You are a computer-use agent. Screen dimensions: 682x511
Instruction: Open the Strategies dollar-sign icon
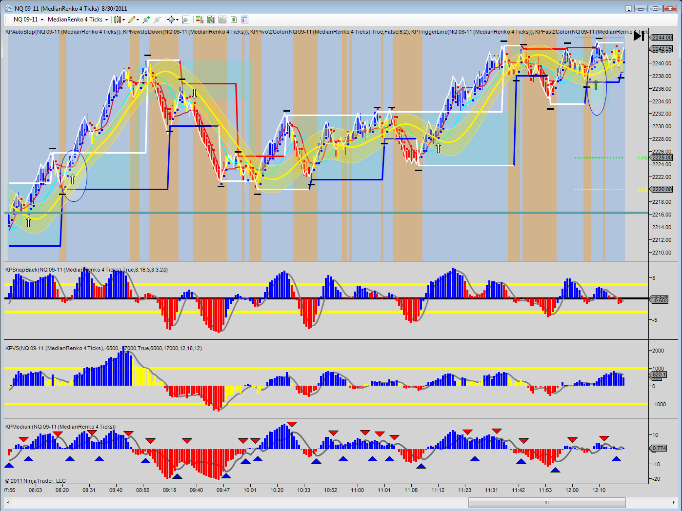[234, 20]
